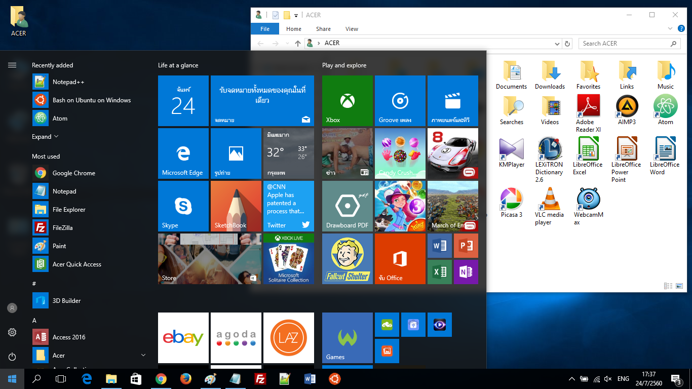Click the Windows Start button

12,379
